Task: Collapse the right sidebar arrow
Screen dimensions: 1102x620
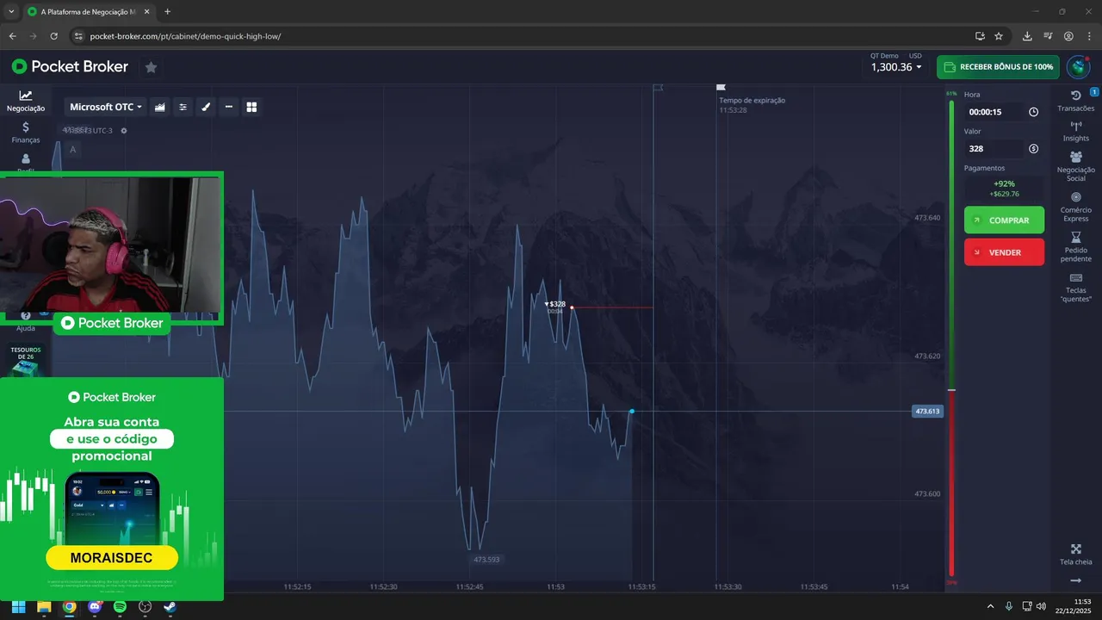Action: tap(1075, 581)
